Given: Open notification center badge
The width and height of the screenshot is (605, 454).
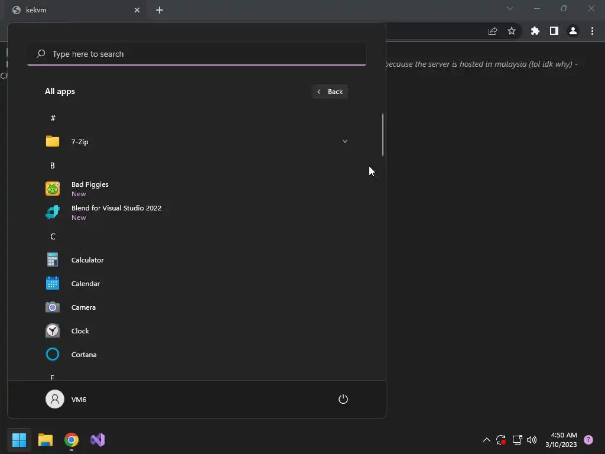Looking at the screenshot, I should click(x=588, y=440).
